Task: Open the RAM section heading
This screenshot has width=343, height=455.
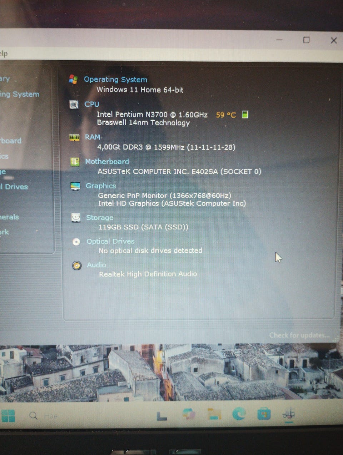Action: [93, 137]
